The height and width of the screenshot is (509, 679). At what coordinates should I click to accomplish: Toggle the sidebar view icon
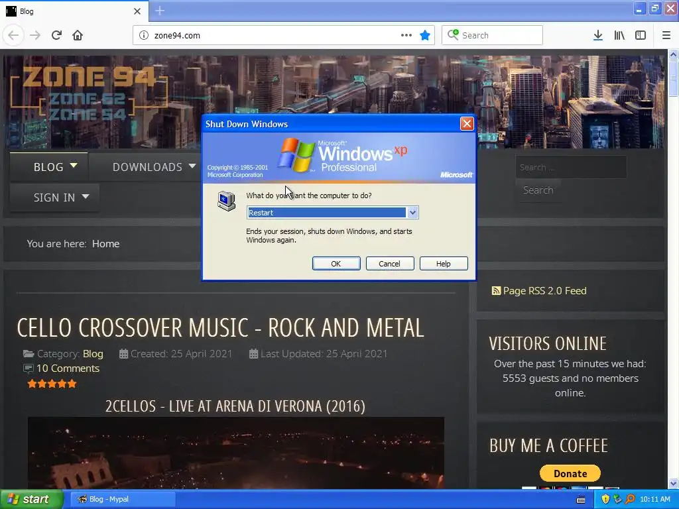pos(641,35)
